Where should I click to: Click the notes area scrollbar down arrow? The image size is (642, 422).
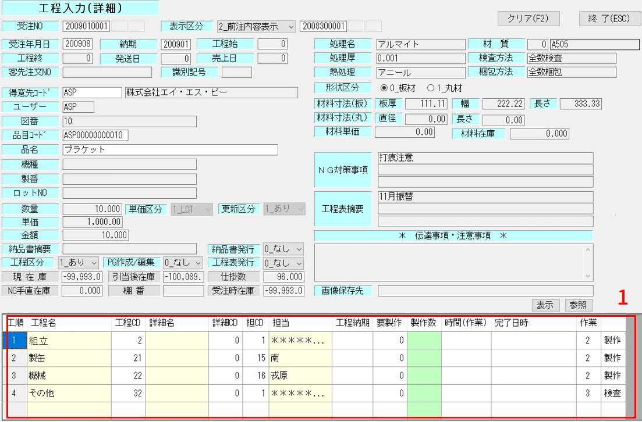point(588,276)
